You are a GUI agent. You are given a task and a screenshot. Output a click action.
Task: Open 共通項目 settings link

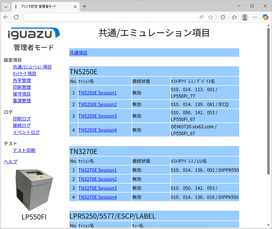[78, 52]
